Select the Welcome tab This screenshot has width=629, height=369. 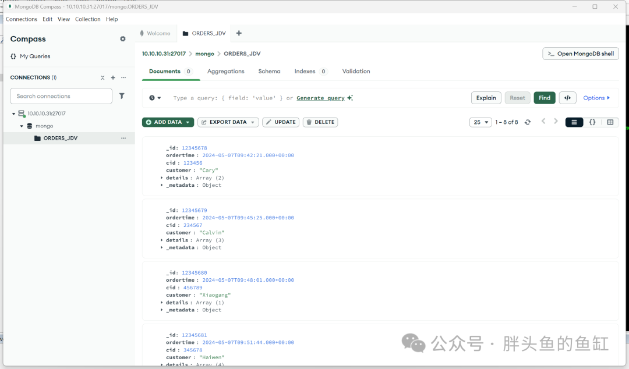tap(156, 33)
